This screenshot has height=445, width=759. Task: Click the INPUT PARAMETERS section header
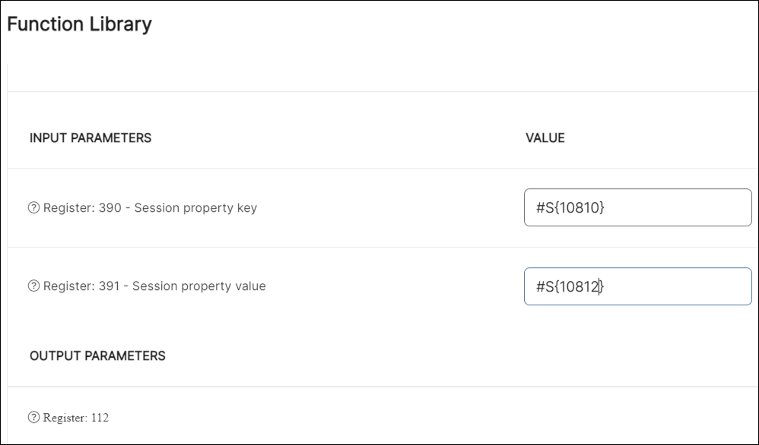(x=90, y=137)
